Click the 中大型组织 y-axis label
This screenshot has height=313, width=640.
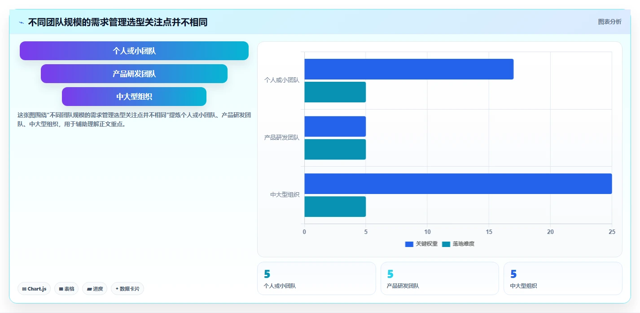285,195
